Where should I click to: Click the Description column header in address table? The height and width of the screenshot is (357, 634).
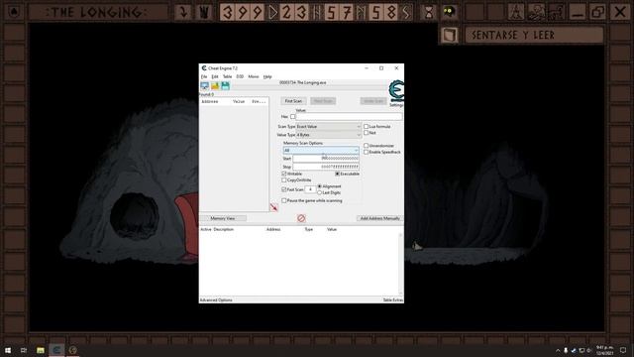224,229
